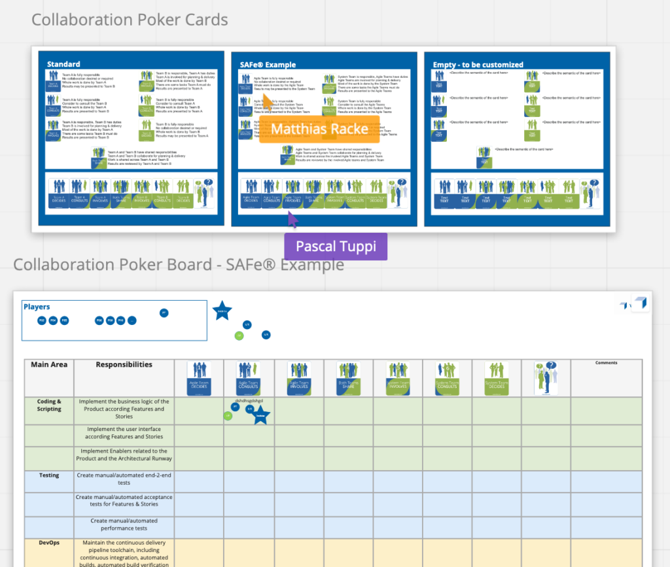Select the Team A DECIDES card
Screen dimensions: 670x567
tap(58, 194)
